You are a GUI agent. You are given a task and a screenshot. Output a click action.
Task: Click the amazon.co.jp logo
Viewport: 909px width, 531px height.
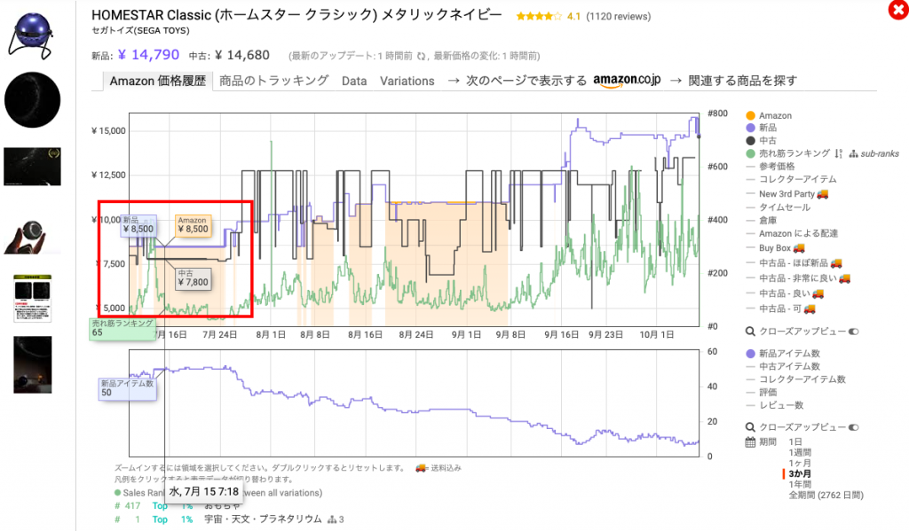[x=627, y=81]
